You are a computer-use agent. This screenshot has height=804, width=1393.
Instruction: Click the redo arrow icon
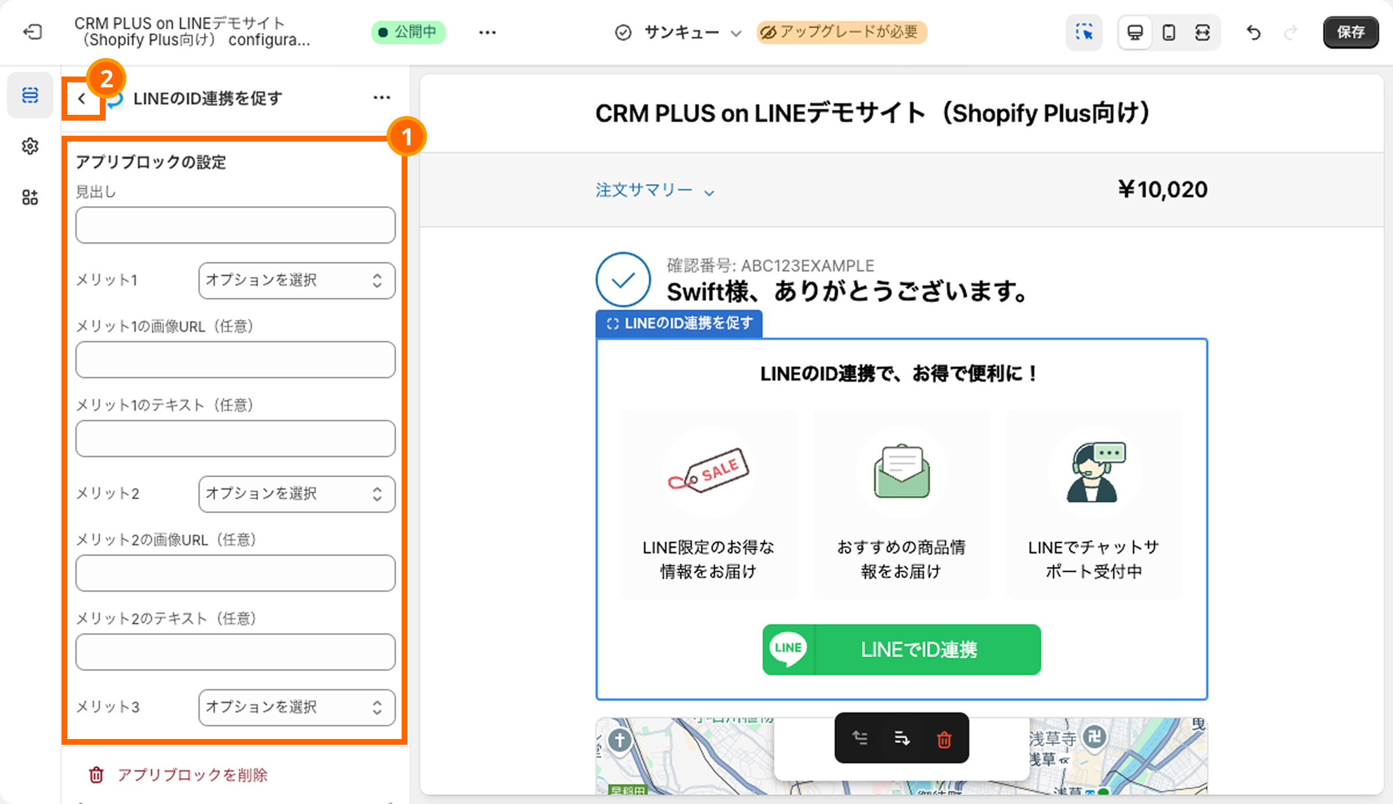tap(1290, 32)
